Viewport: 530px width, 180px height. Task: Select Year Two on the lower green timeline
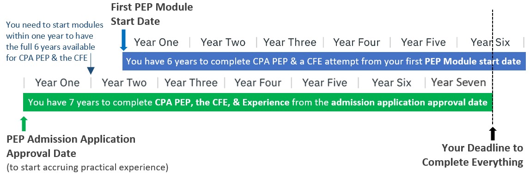pos(124,83)
